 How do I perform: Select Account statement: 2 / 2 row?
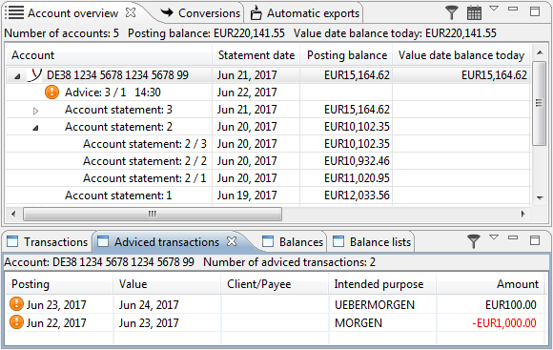pyautogui.click(x=268, y=161)
